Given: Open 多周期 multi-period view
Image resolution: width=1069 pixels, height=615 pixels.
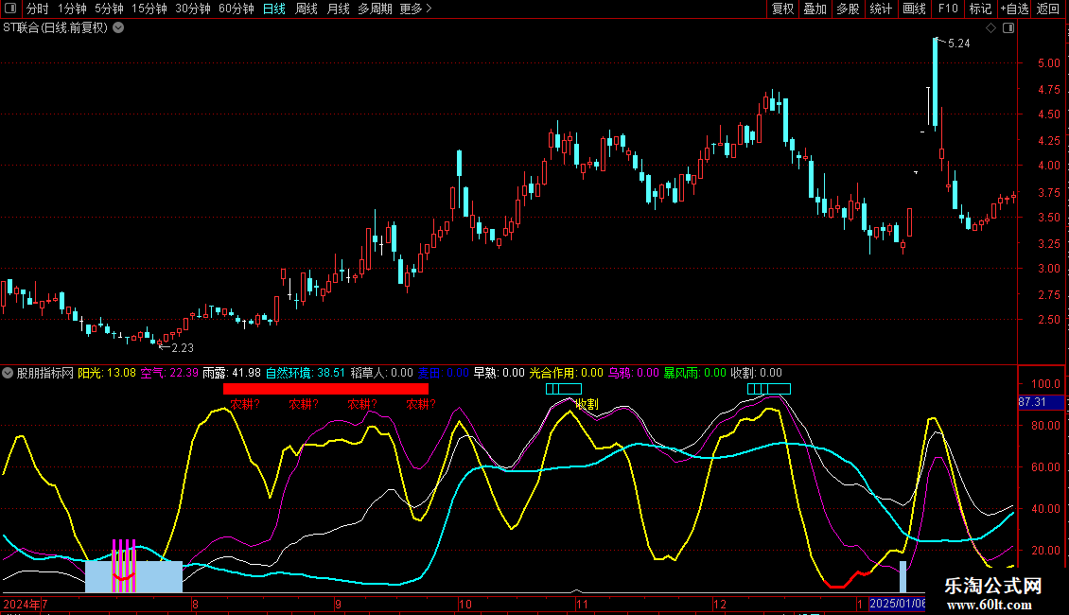Looking at the screenshot, I should click(375, 9).
